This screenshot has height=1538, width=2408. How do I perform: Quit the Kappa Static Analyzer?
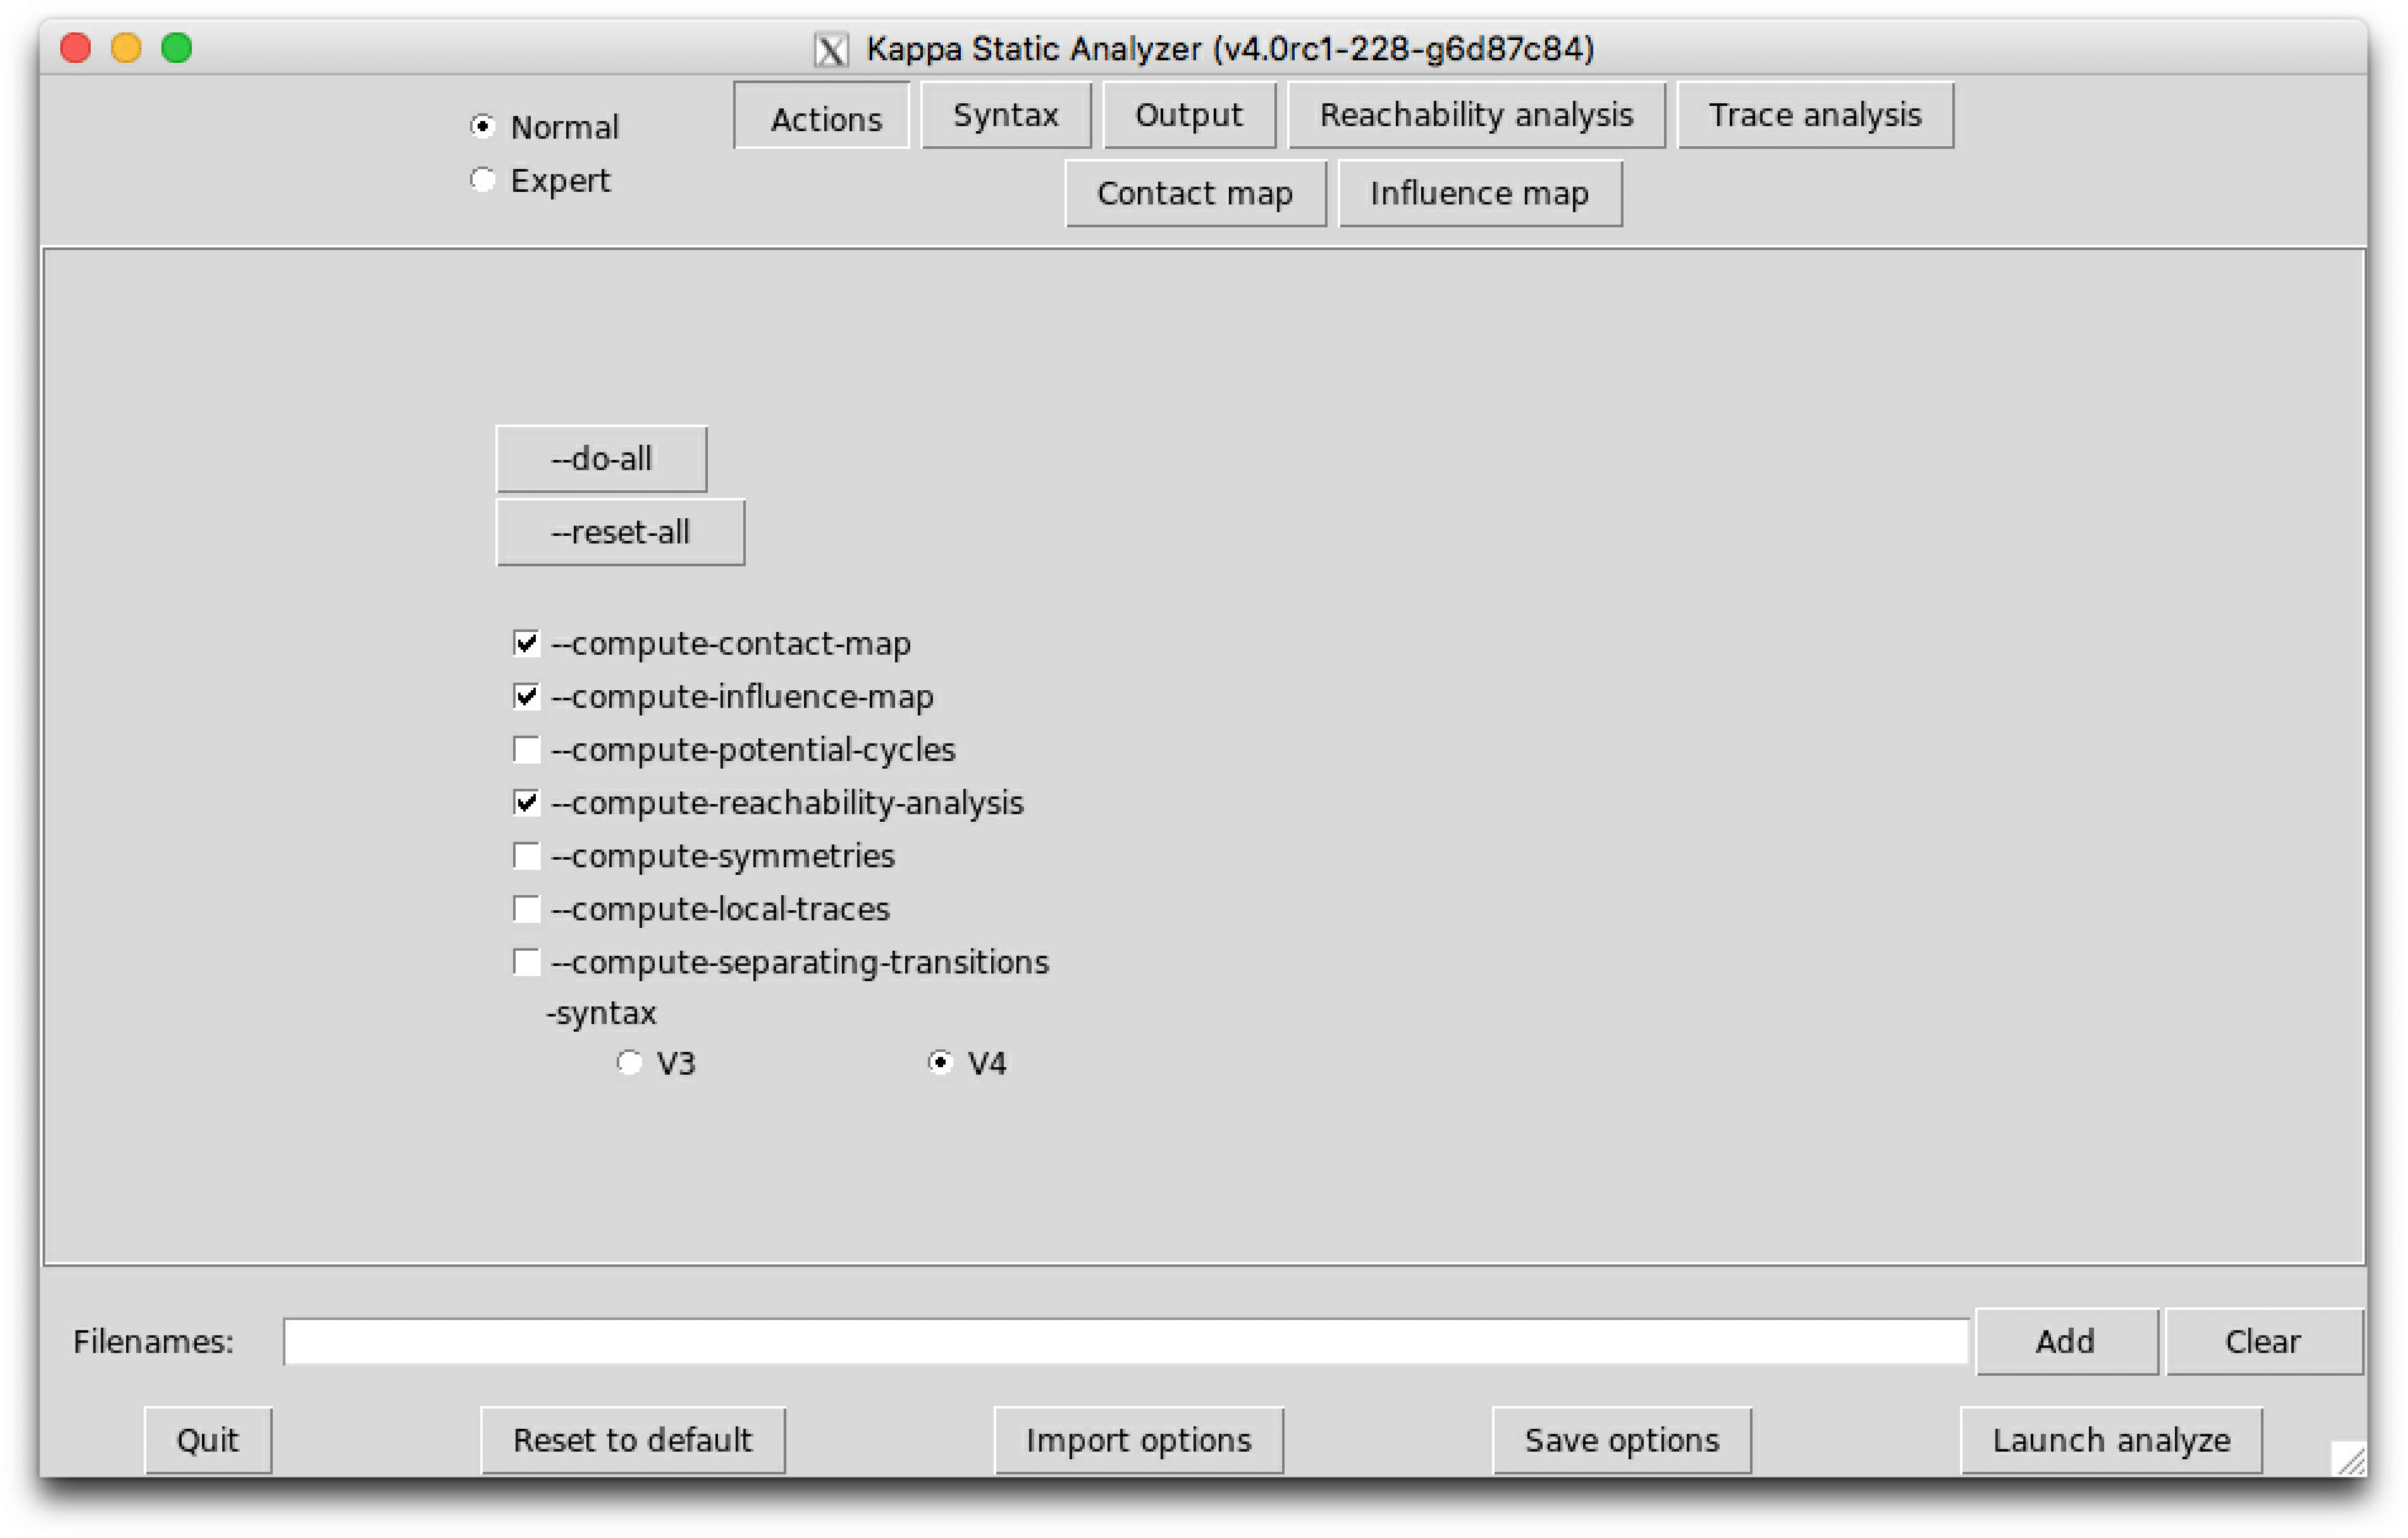(x=208, y=1441)
